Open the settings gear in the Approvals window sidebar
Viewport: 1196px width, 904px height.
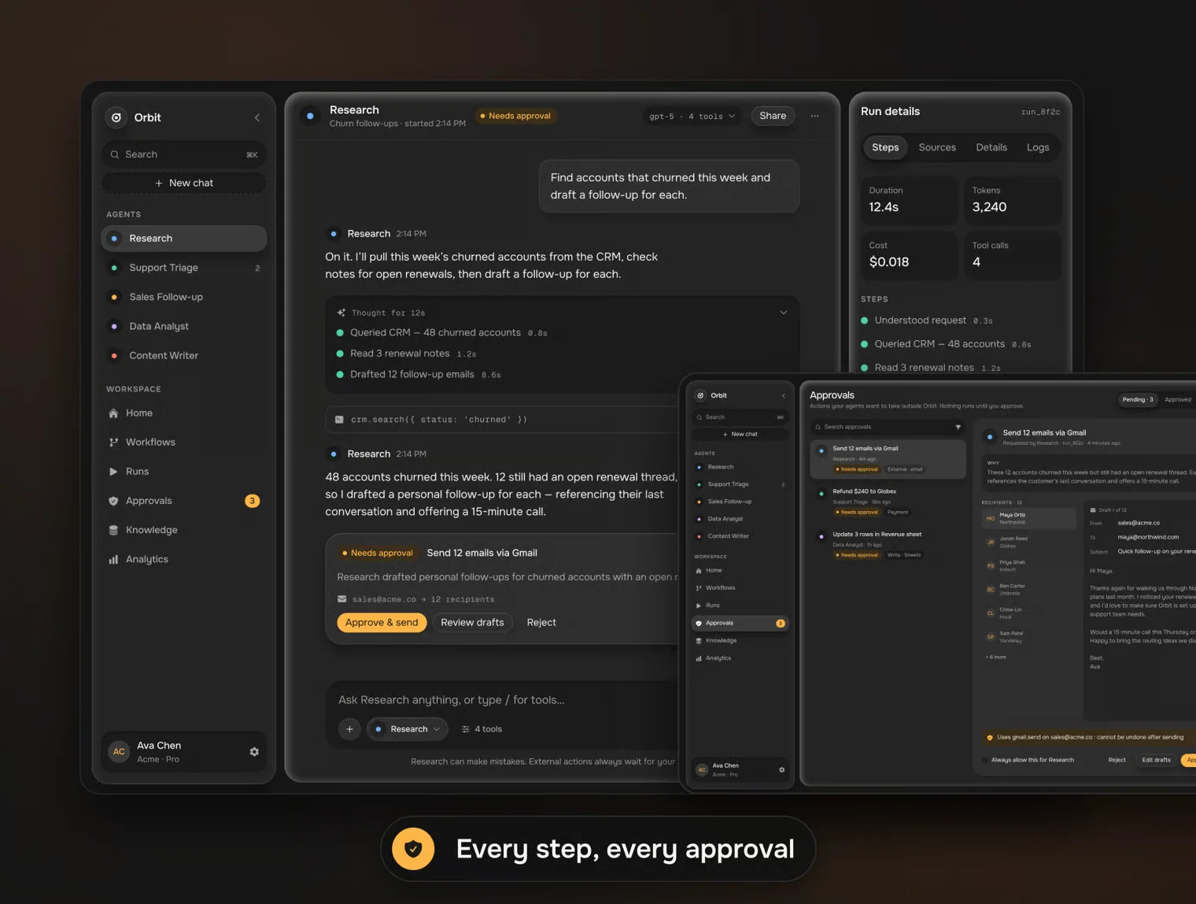pyautogui.click(x=781, y=770)
